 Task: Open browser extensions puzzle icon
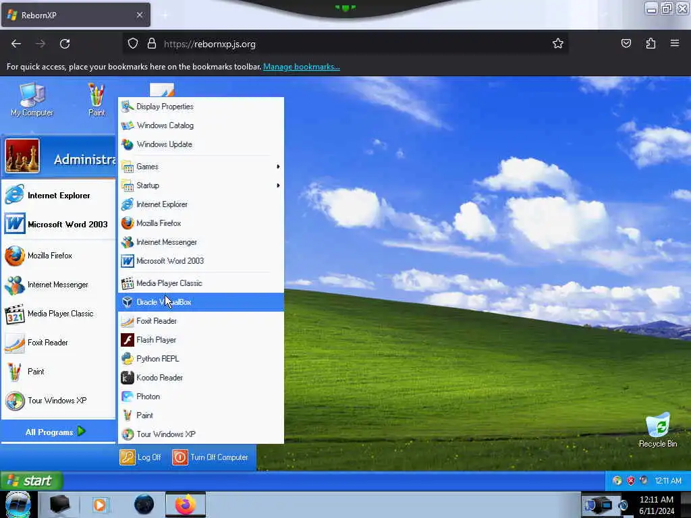click(x=651, y=43)
